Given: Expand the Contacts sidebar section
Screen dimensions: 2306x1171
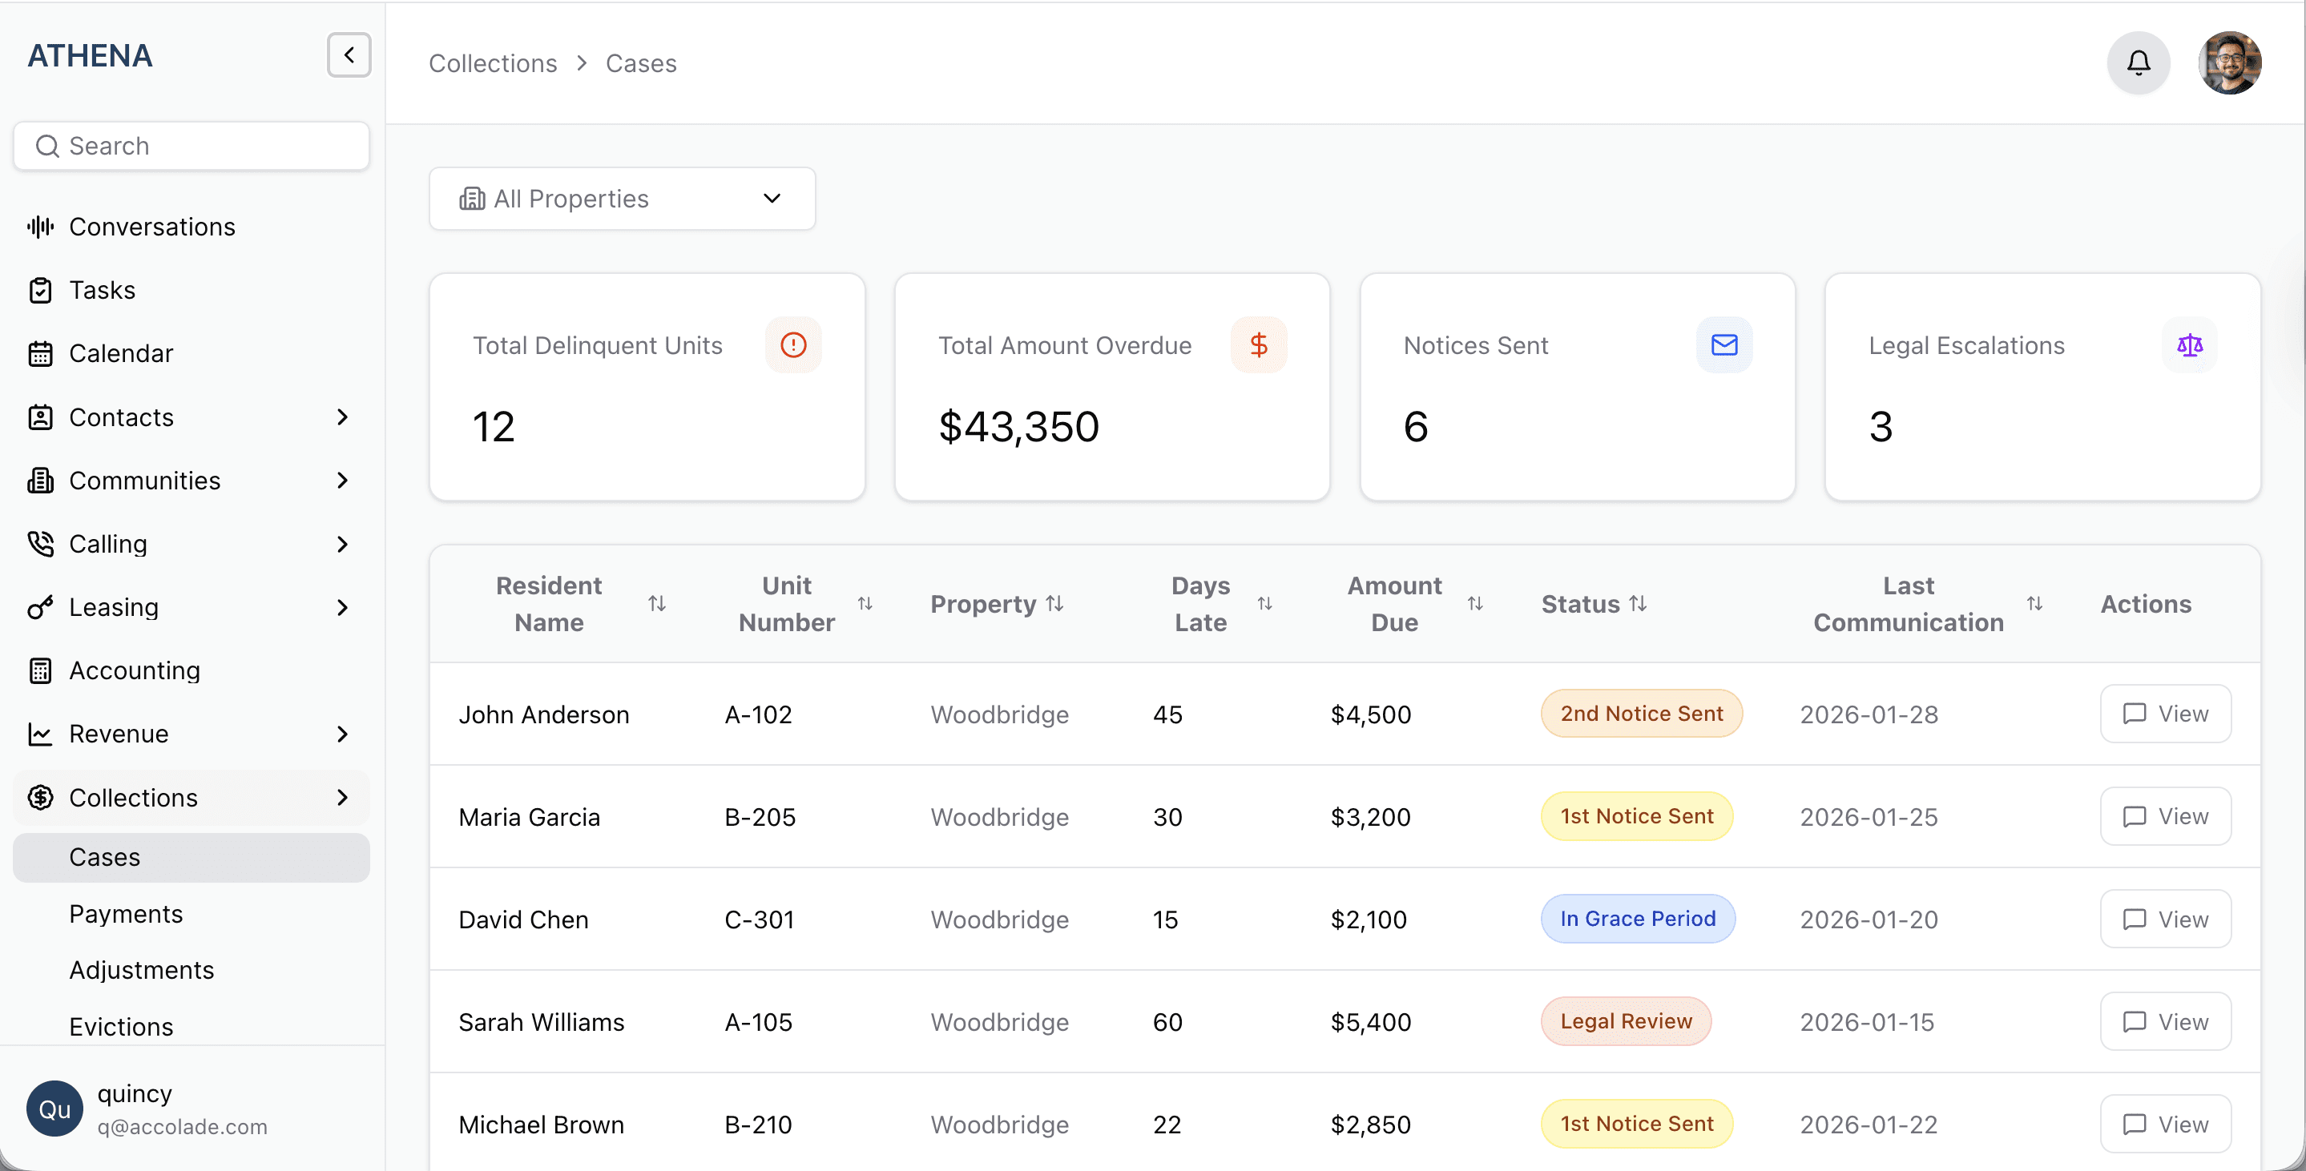Looking at the screenshot, I should click(x=342, y=416).
